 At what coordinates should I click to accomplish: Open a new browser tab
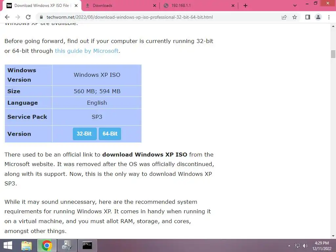click(x=245, y=6)
